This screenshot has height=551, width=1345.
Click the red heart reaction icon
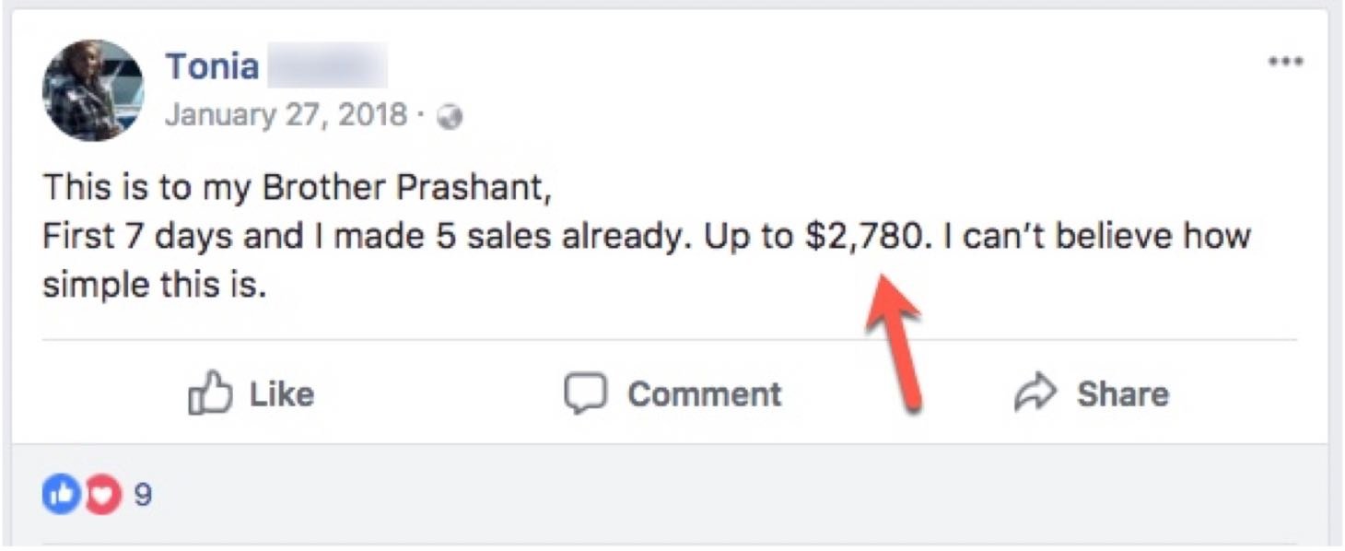point(102,496)
